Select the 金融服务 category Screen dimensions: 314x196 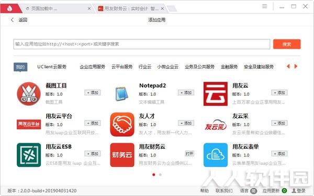click(229, 67)
